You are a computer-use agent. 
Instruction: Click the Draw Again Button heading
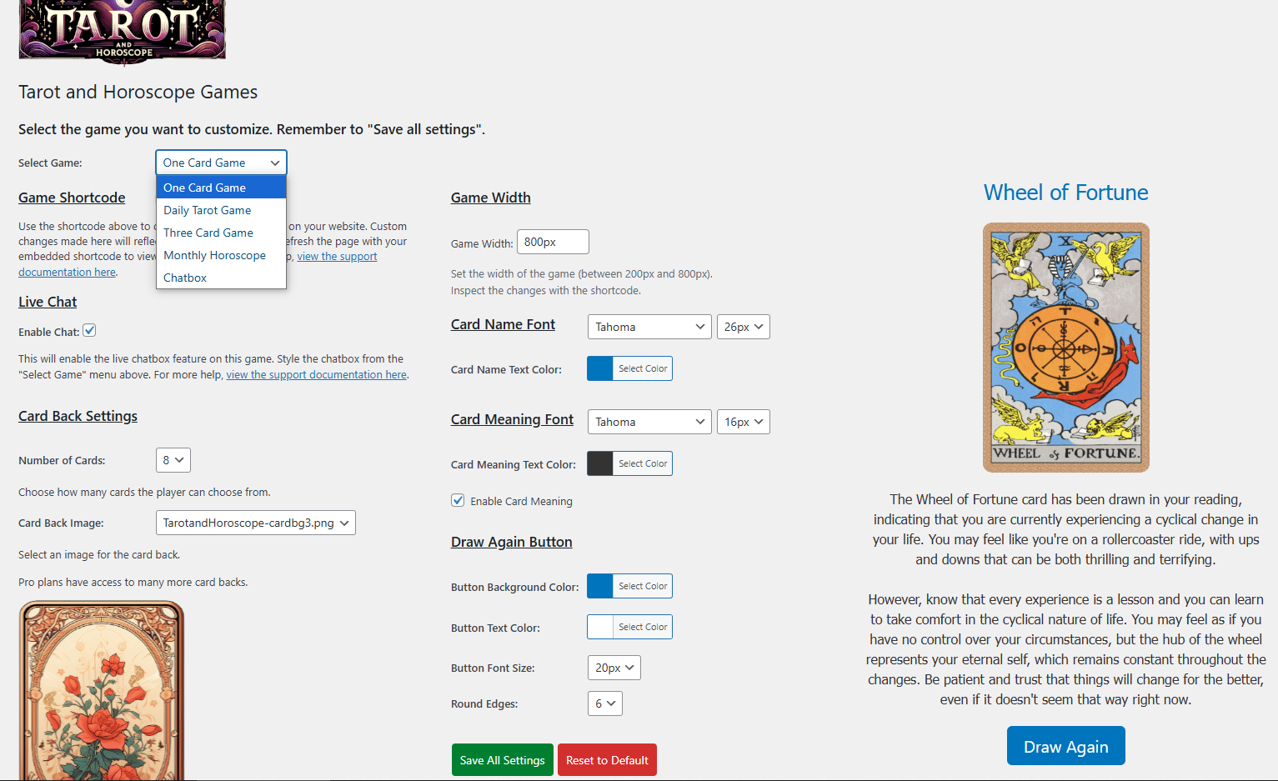[x=512, y=542]
